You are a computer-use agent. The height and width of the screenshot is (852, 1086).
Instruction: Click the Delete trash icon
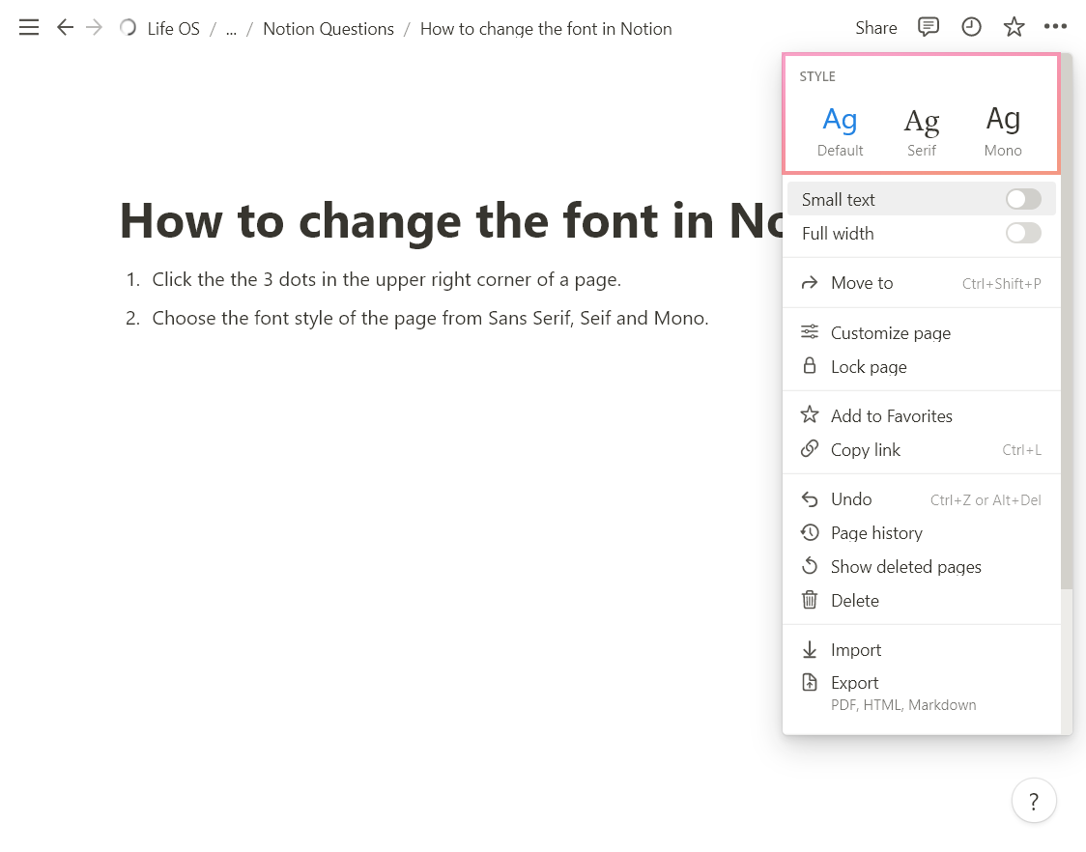pos(810,600)
